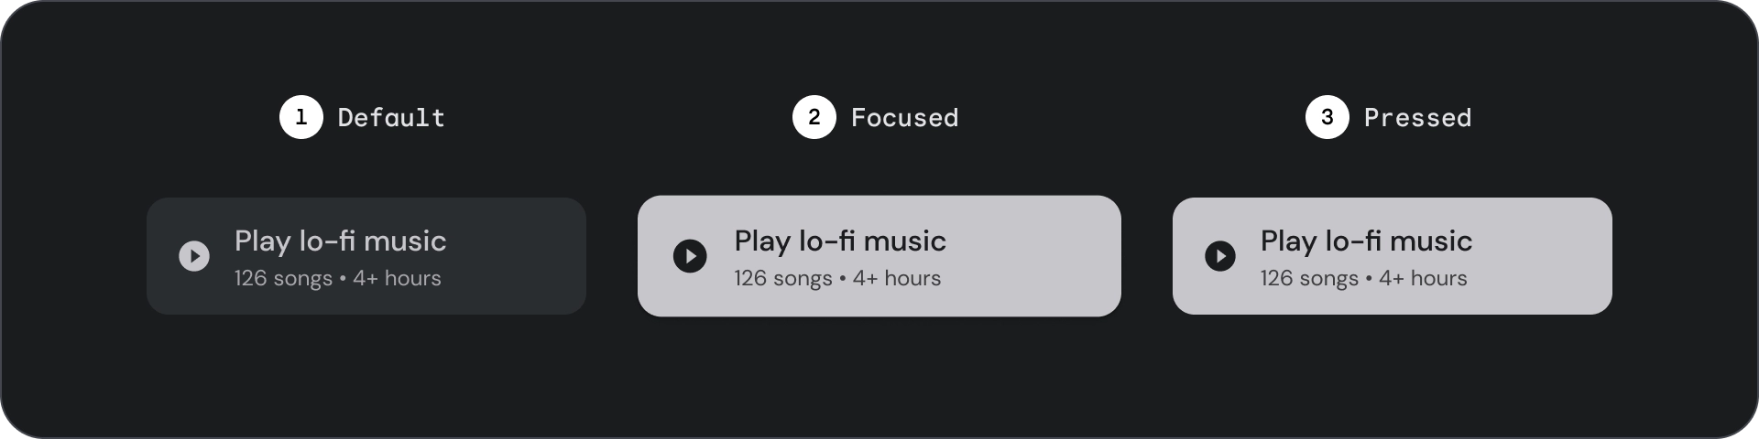Click "4+ hours" text in the Focused card

[897, 279]
